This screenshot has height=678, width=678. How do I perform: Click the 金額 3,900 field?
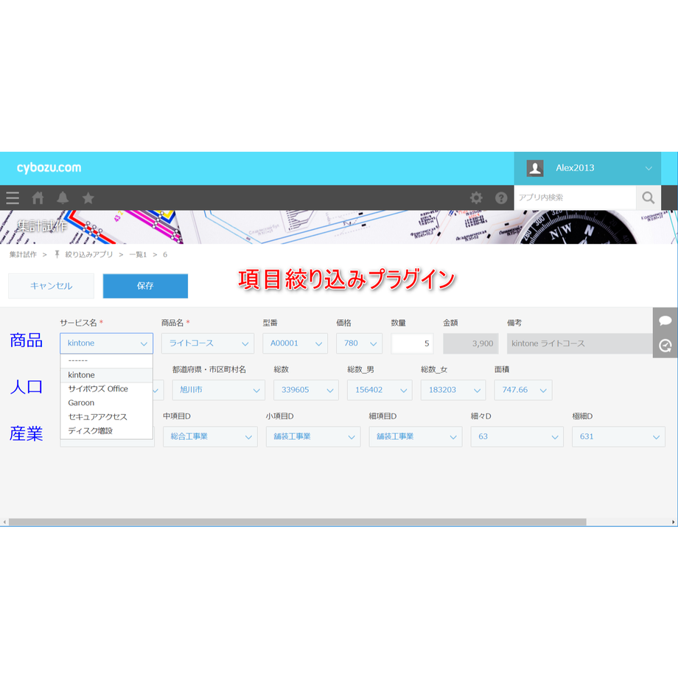[x=471, y=343]
